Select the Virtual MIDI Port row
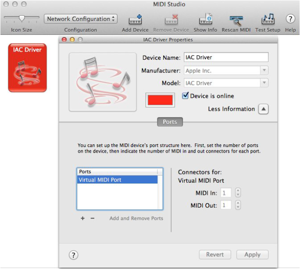The width and height of the screenshot is (300, 269). point(117,180)
